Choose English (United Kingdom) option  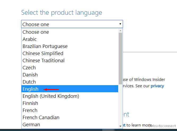(x=70, y=96)
